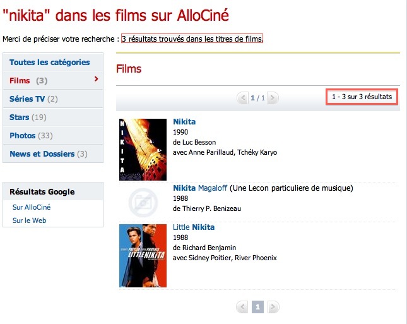Click Sur AlloCiné Google results link

point(32,207)
